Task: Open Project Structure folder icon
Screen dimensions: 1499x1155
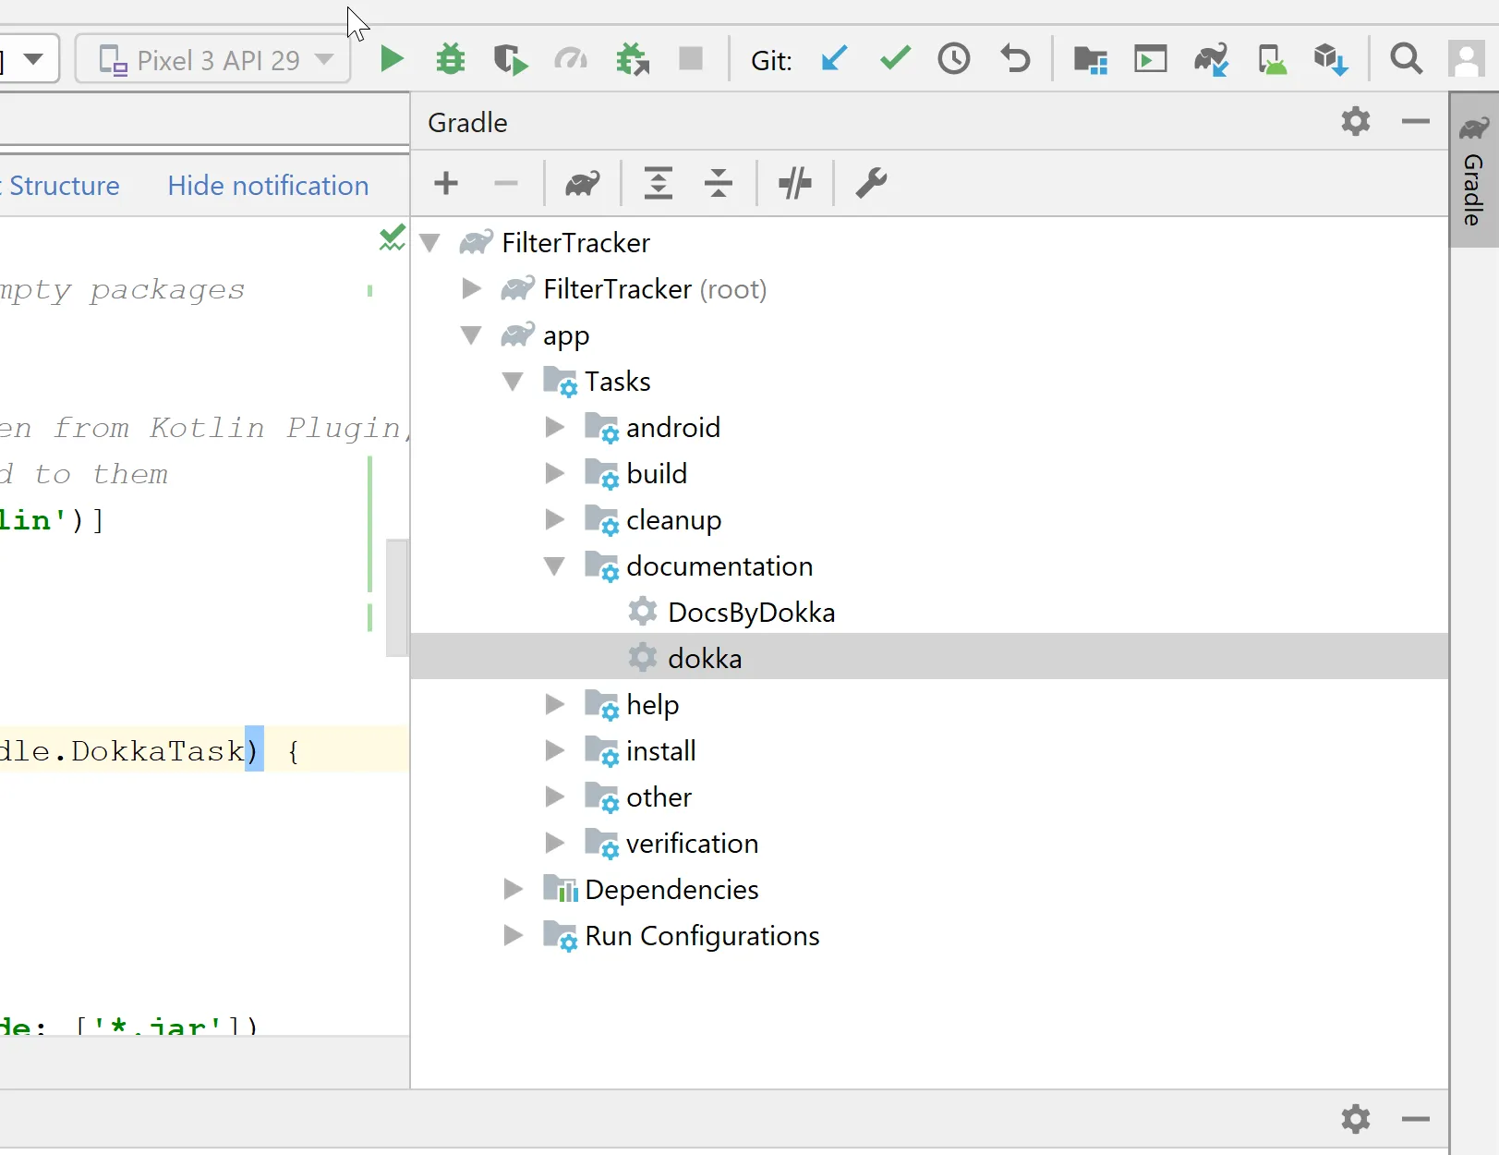Action: (x=1091, y=59)
